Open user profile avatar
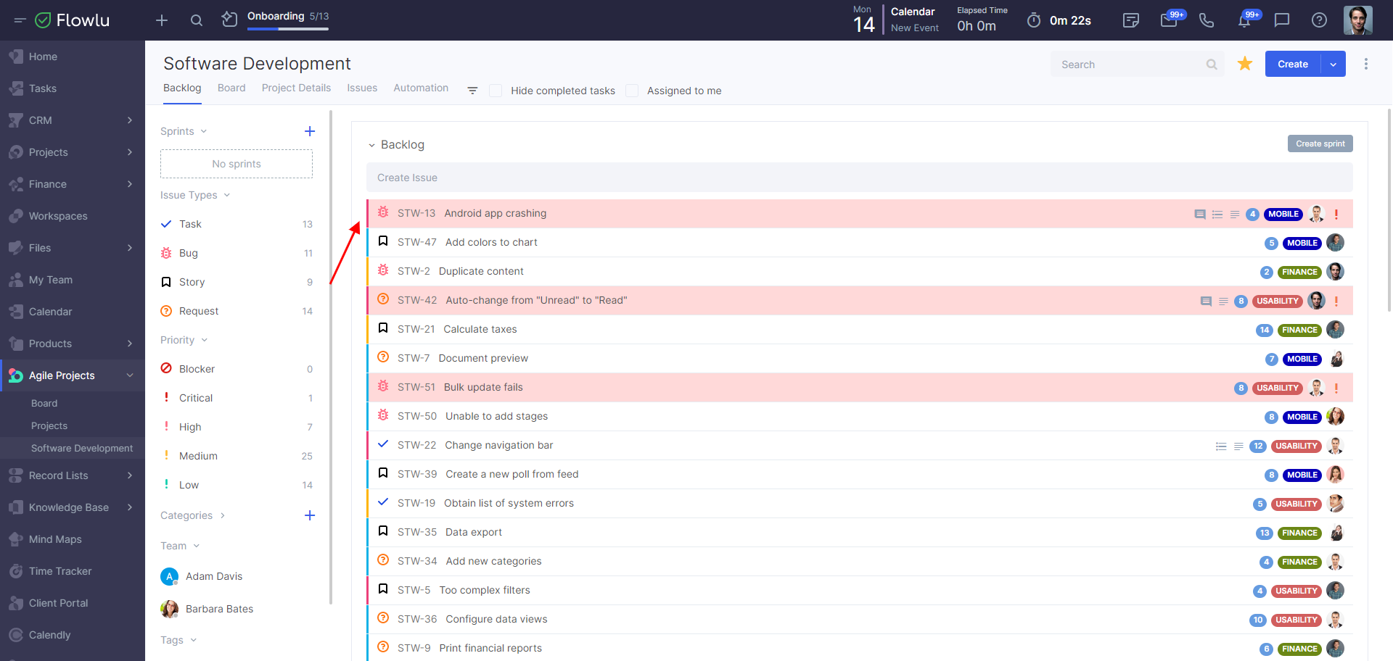This screenshot has width=1393, height=661. tap(1357, 20)
